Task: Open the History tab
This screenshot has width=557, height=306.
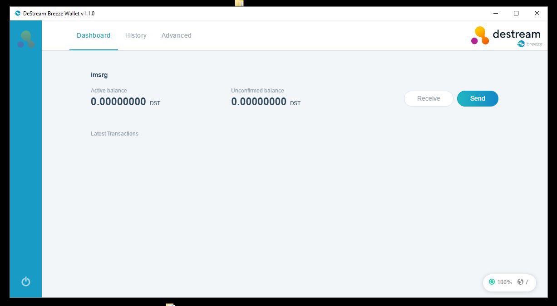Action: 136,35
